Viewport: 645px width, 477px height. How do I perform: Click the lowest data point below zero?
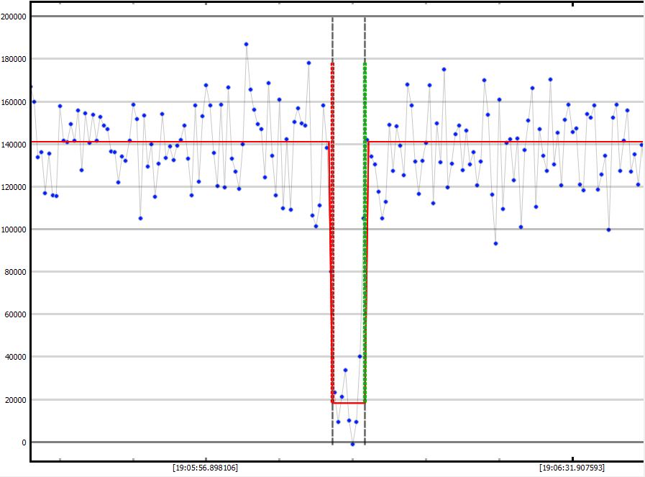[x=352, y=444]
